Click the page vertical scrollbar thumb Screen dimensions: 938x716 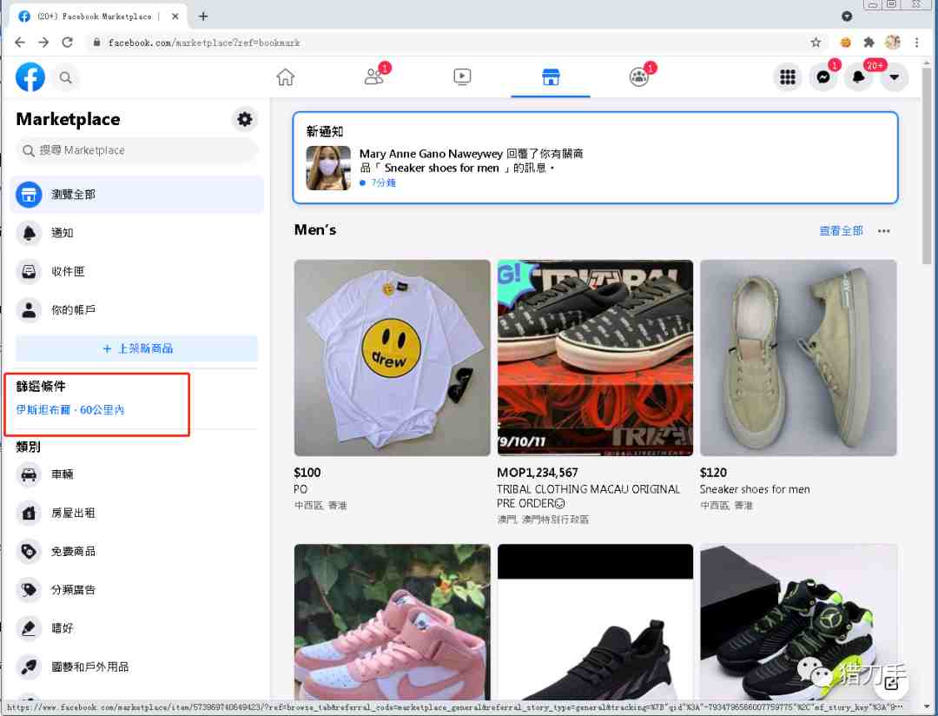click(927, 166)
